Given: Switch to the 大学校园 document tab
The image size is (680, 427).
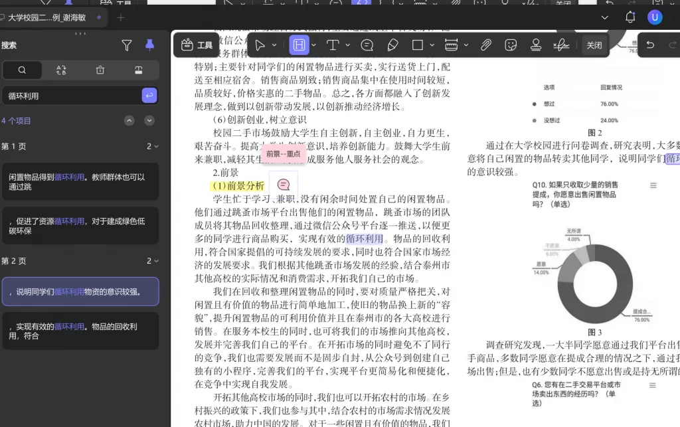Looking at the screenshot, I should 46,17.
